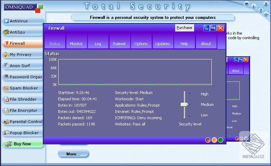Minimize the front Firewall window
The image size is (271, 166).
(x=206, y=28)
